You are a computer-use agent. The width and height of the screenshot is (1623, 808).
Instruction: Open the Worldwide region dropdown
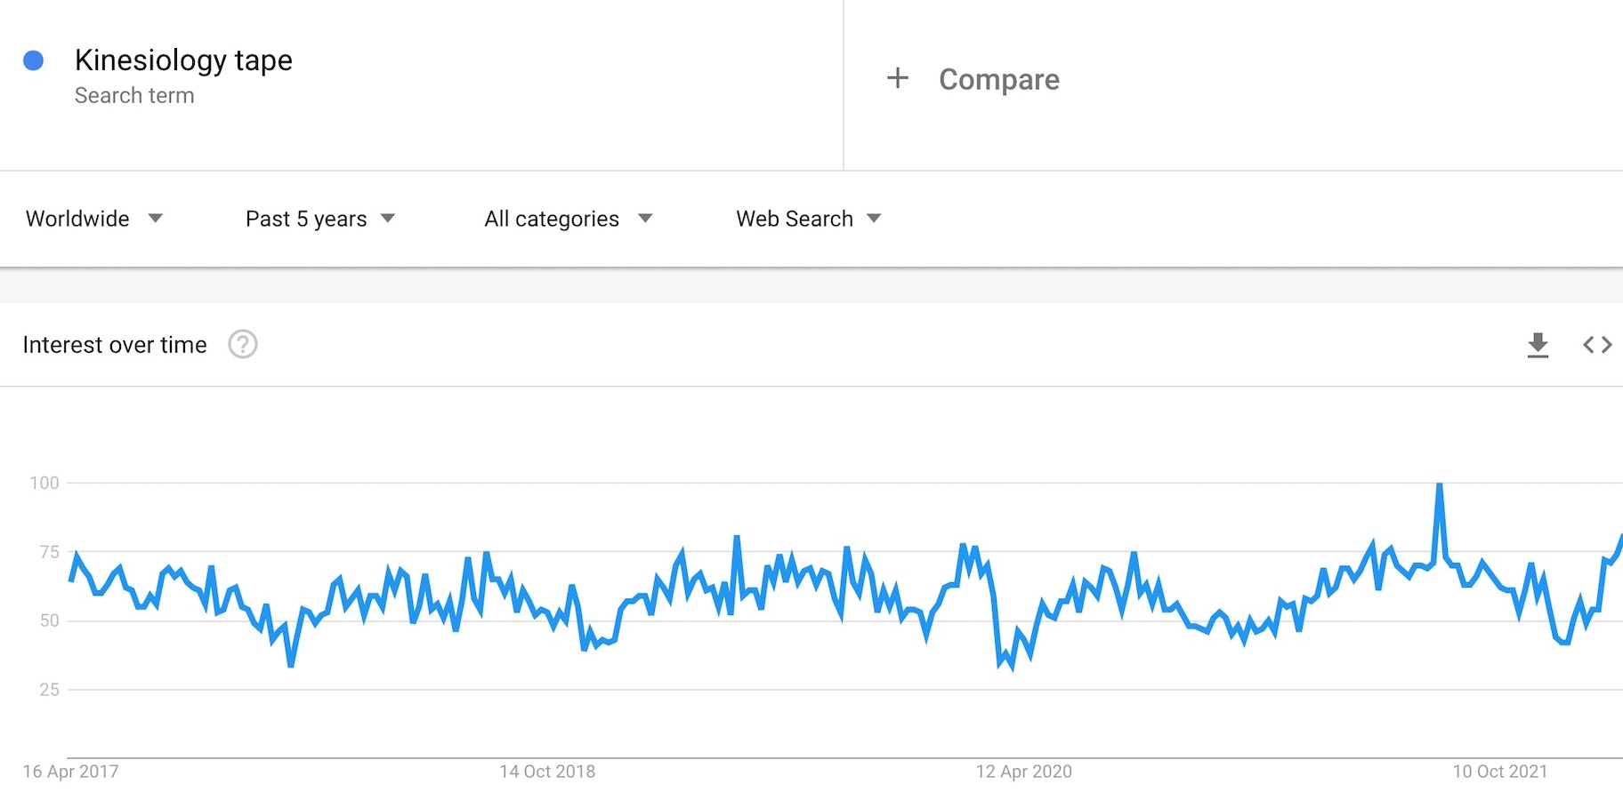click(x=94, y=219)
